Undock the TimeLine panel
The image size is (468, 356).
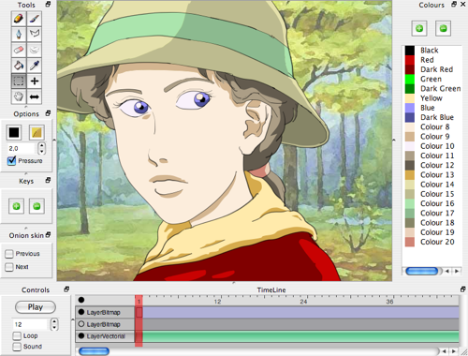pos(462,289)
